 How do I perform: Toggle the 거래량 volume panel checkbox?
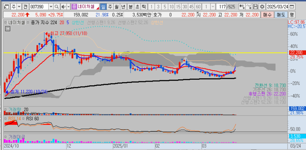(x=6, y=109)
